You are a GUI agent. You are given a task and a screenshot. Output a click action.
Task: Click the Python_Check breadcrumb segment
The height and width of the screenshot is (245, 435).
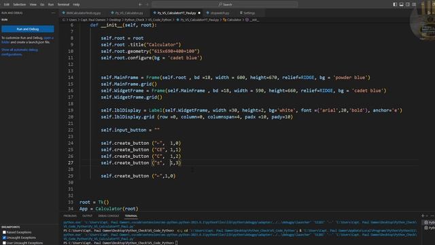pyautogui.click(x=135, y=20)
